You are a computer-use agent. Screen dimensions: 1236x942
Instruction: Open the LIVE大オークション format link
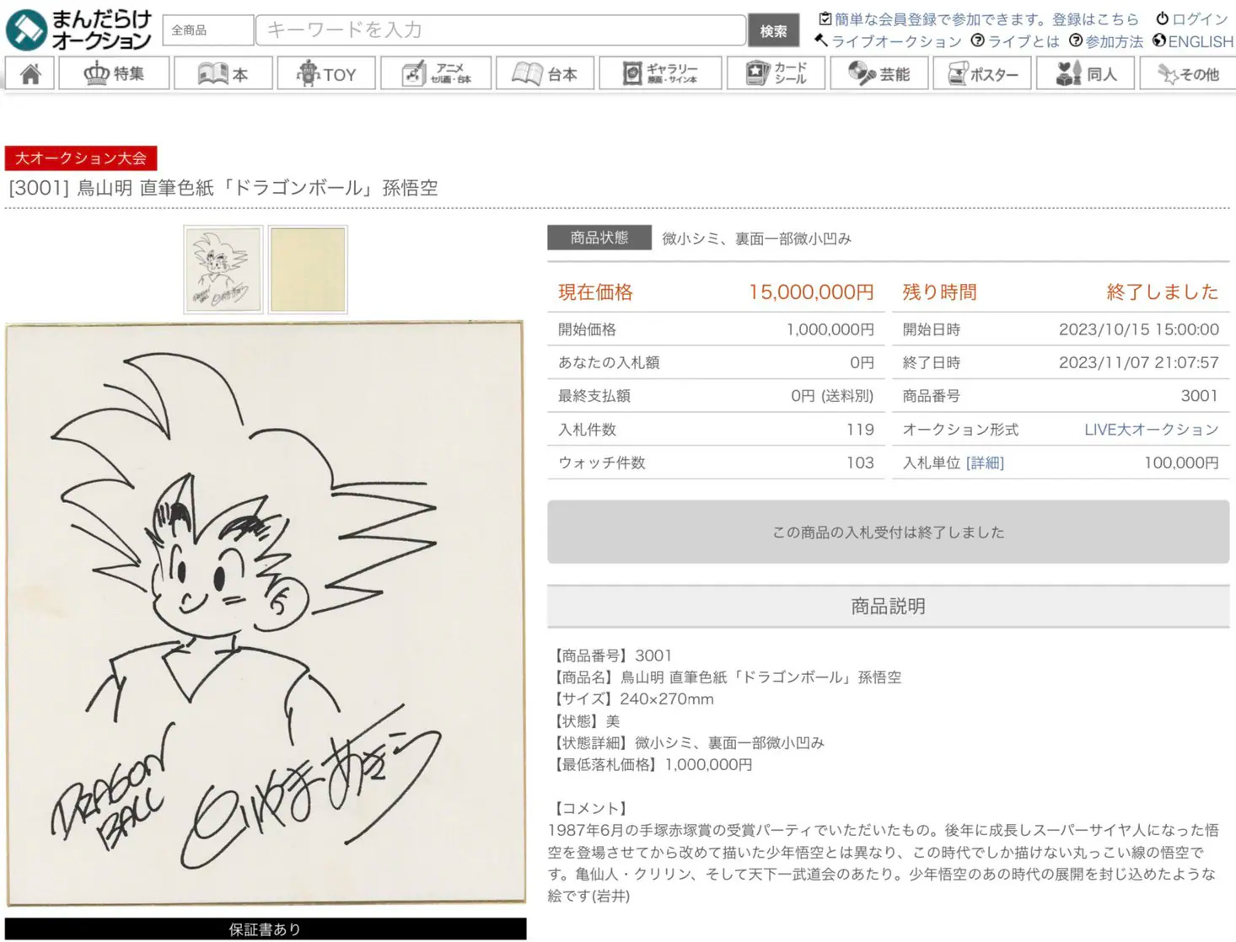1151,430
